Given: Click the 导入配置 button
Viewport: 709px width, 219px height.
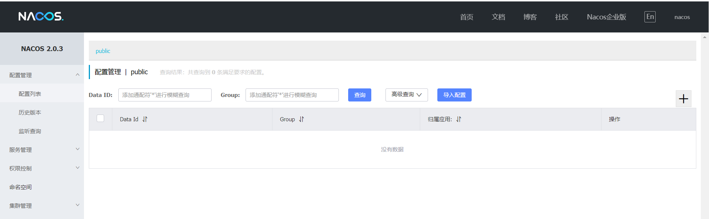Looking at the screenshot, I should tap(455, 95).
